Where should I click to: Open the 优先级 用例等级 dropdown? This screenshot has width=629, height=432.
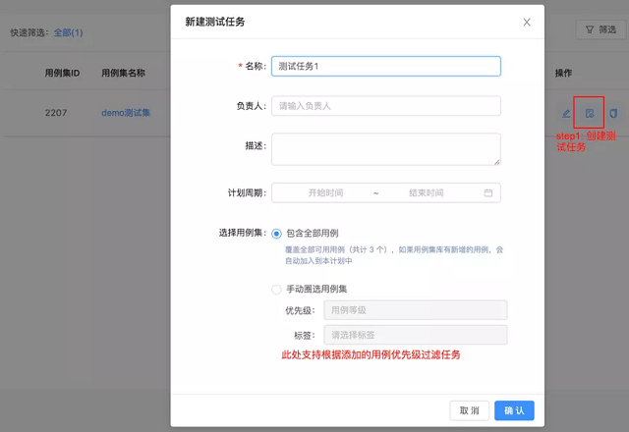(416, 310)
